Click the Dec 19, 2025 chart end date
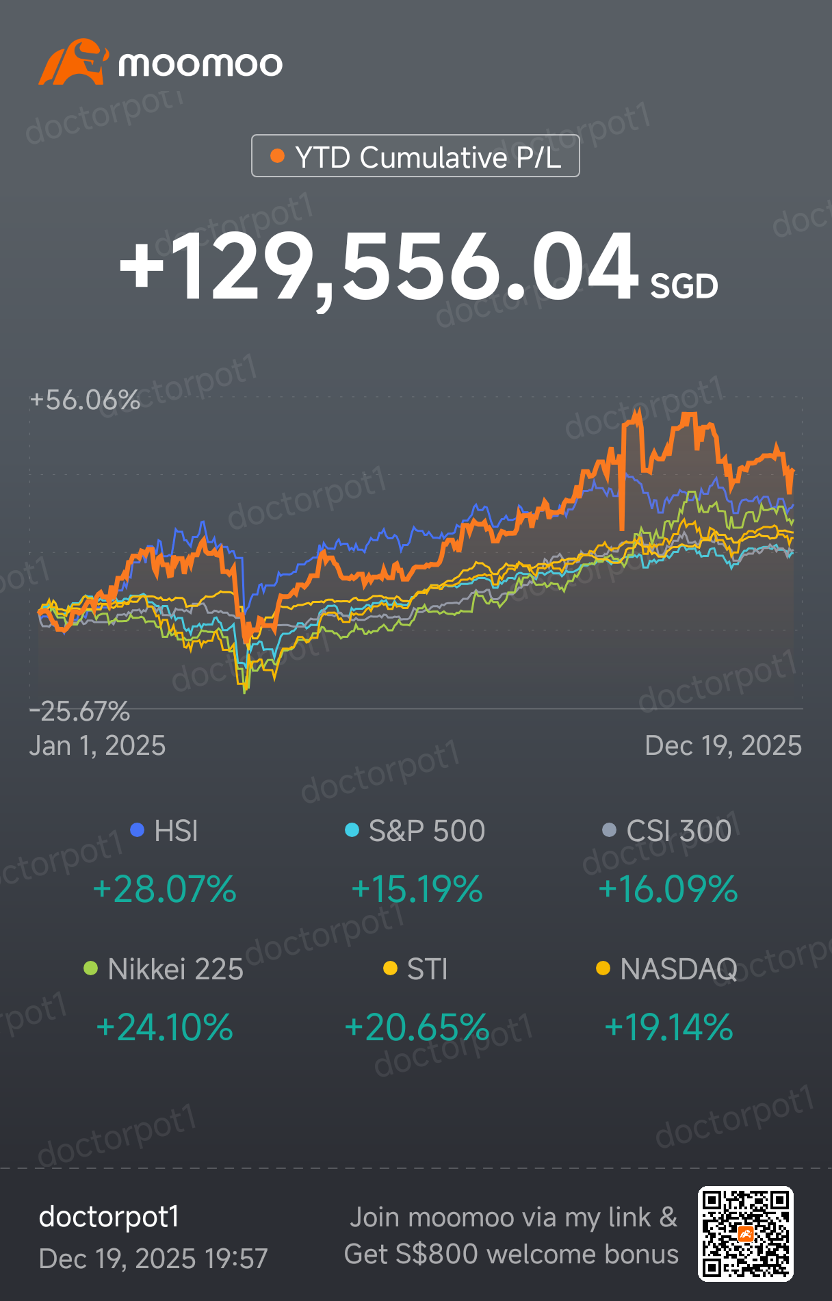Image resolution: width=832 pixels, height=1301 pixels. click(x=723, y=745)
